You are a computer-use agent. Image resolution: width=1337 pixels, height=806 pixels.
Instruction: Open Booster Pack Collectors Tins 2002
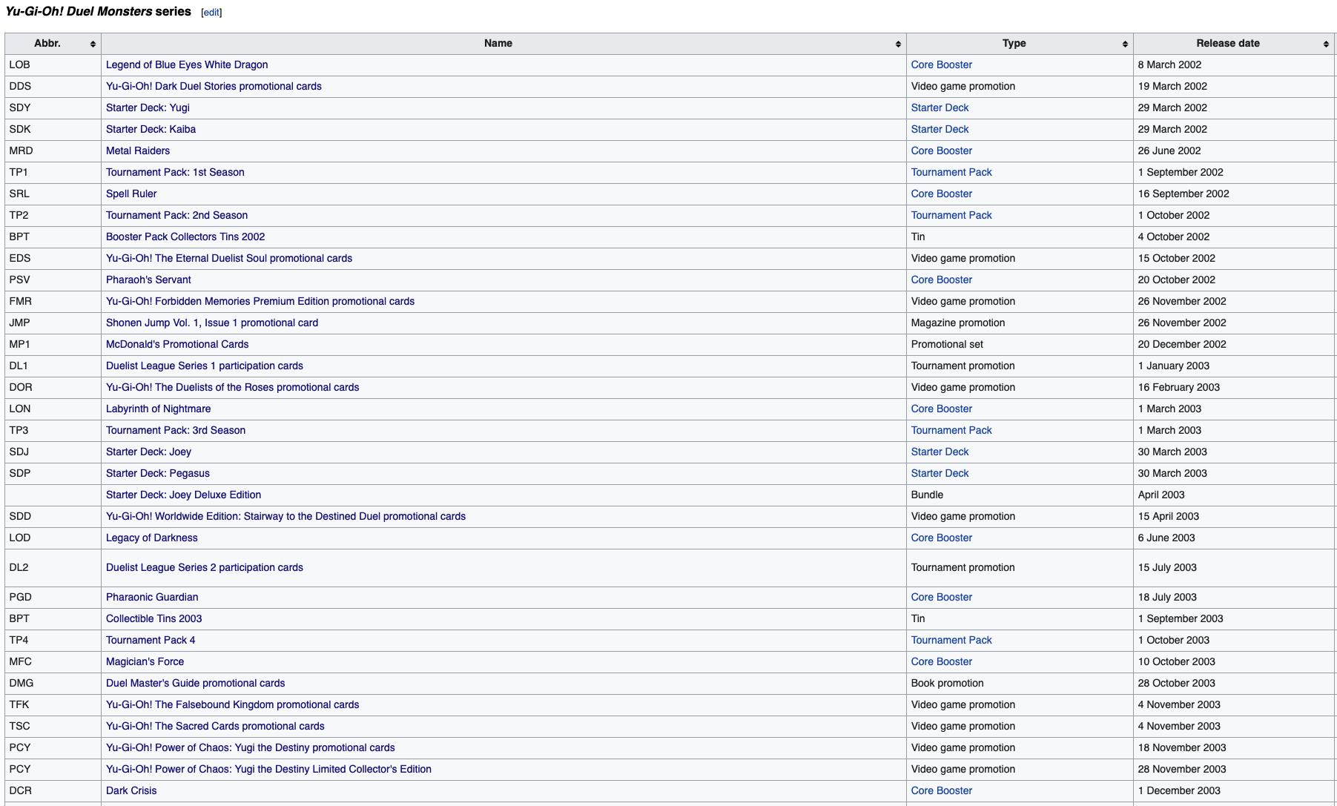point(185,237)
